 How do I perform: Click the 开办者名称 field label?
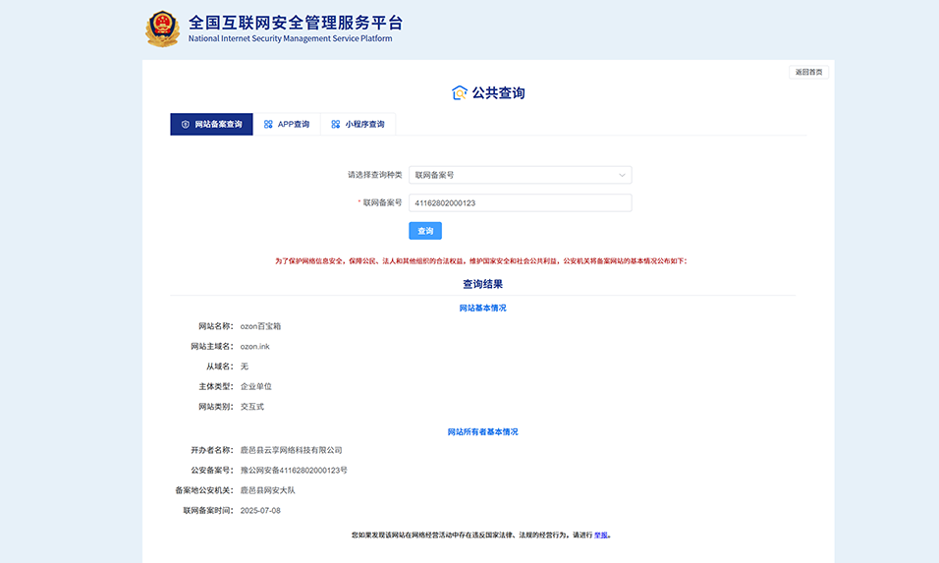[x=212, y=450]
